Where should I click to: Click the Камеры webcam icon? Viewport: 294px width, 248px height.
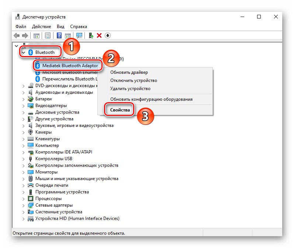coord(31,132)
